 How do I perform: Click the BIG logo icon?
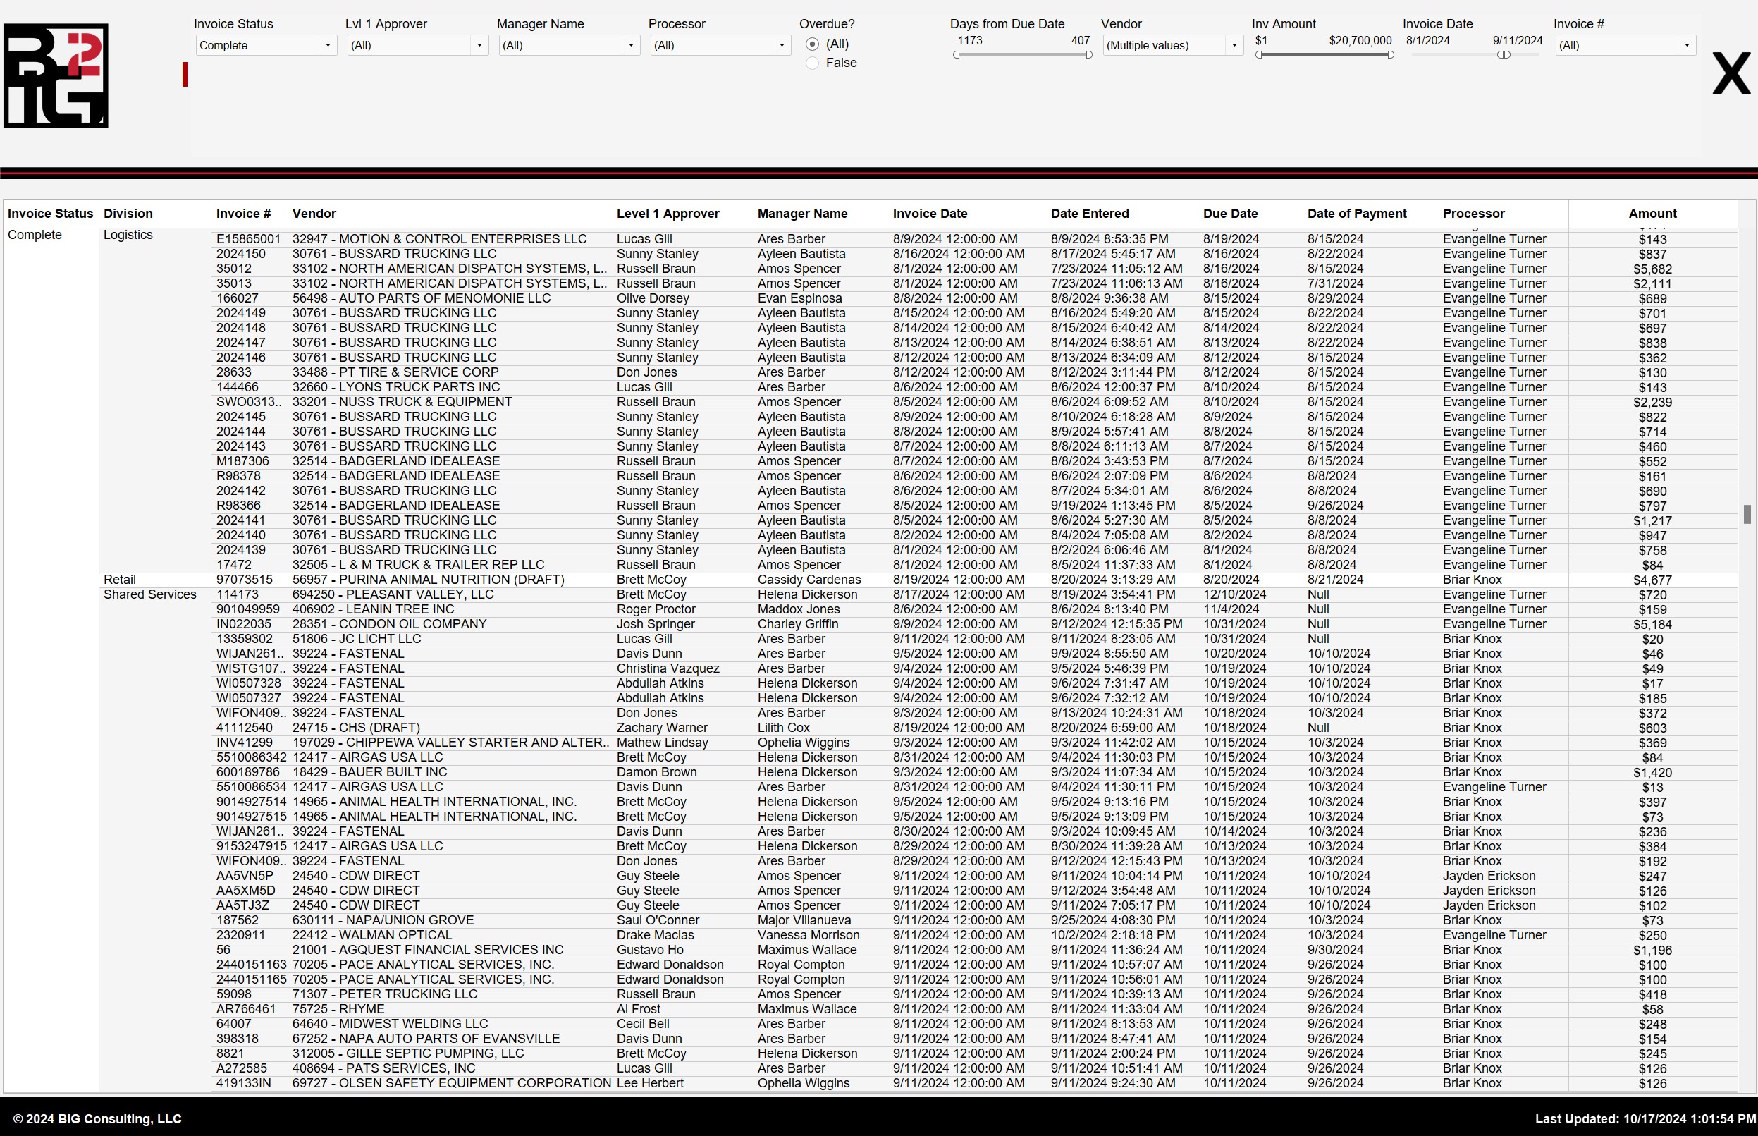pyautogui.click(x=56, y=75)
